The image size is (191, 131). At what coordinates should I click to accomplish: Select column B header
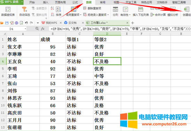pyautogui.click(x=53, y=34)
